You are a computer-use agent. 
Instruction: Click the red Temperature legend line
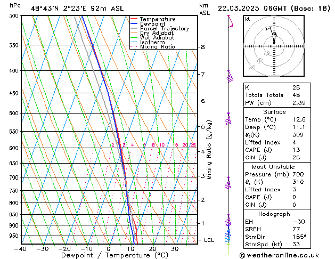click(x=134, y=19)
